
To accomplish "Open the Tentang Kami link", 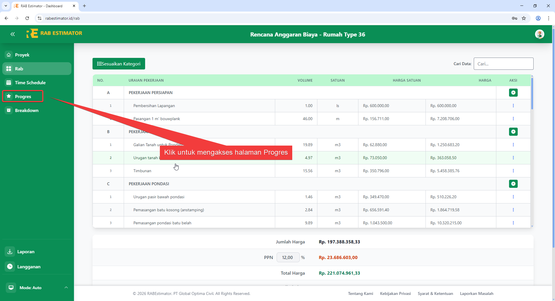I will tap(360, 293).
